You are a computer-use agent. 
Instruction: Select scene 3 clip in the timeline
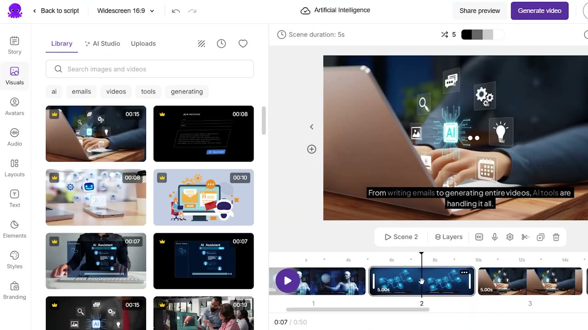tap(530, 281)
